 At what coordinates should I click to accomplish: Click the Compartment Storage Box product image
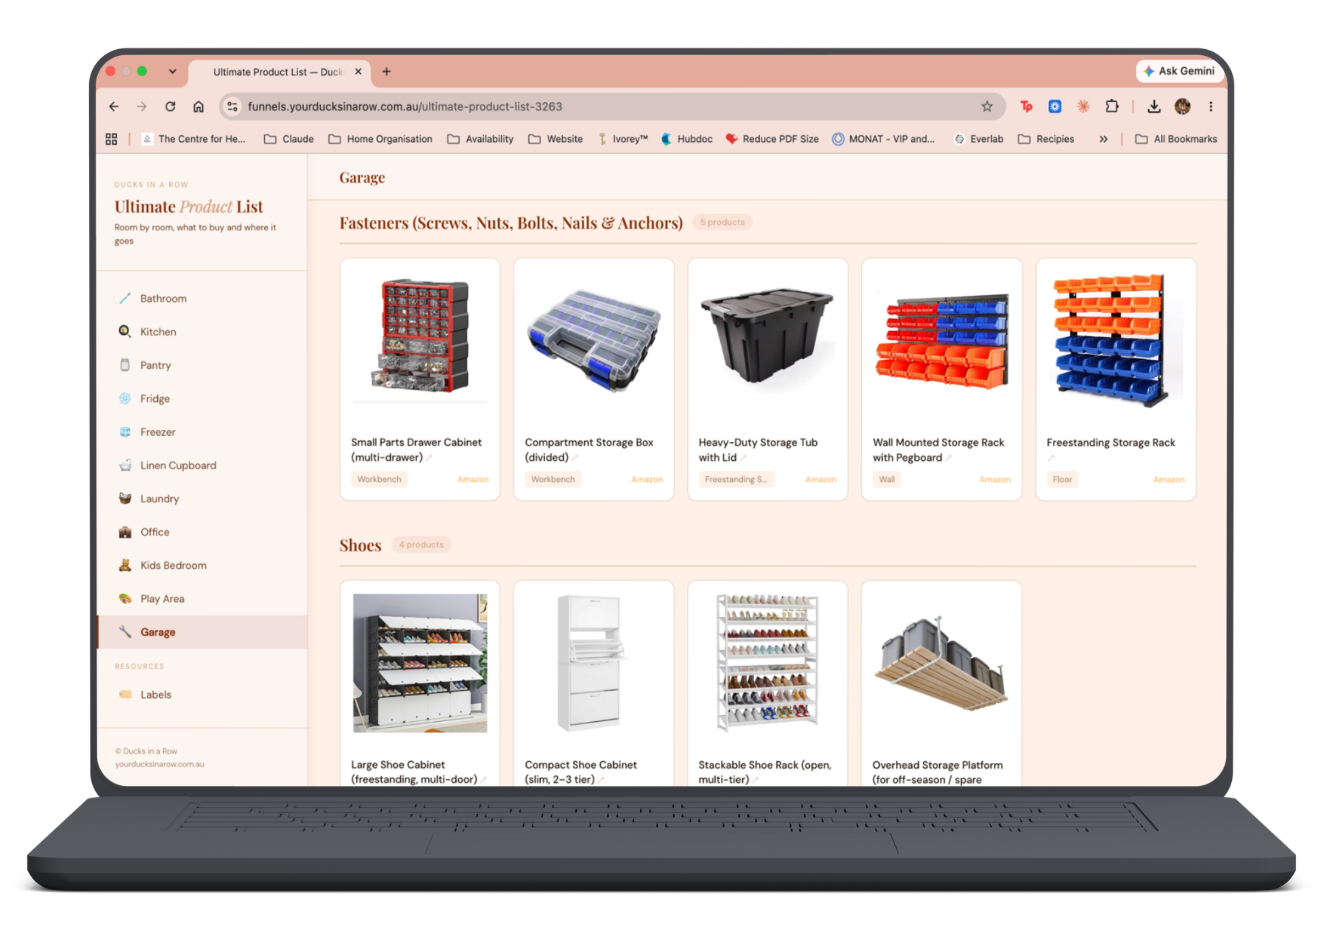(594, 340)
